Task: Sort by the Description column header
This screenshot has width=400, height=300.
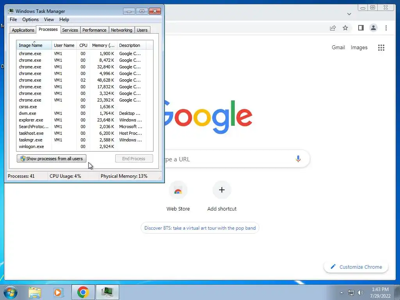Action: pos(131,45)
